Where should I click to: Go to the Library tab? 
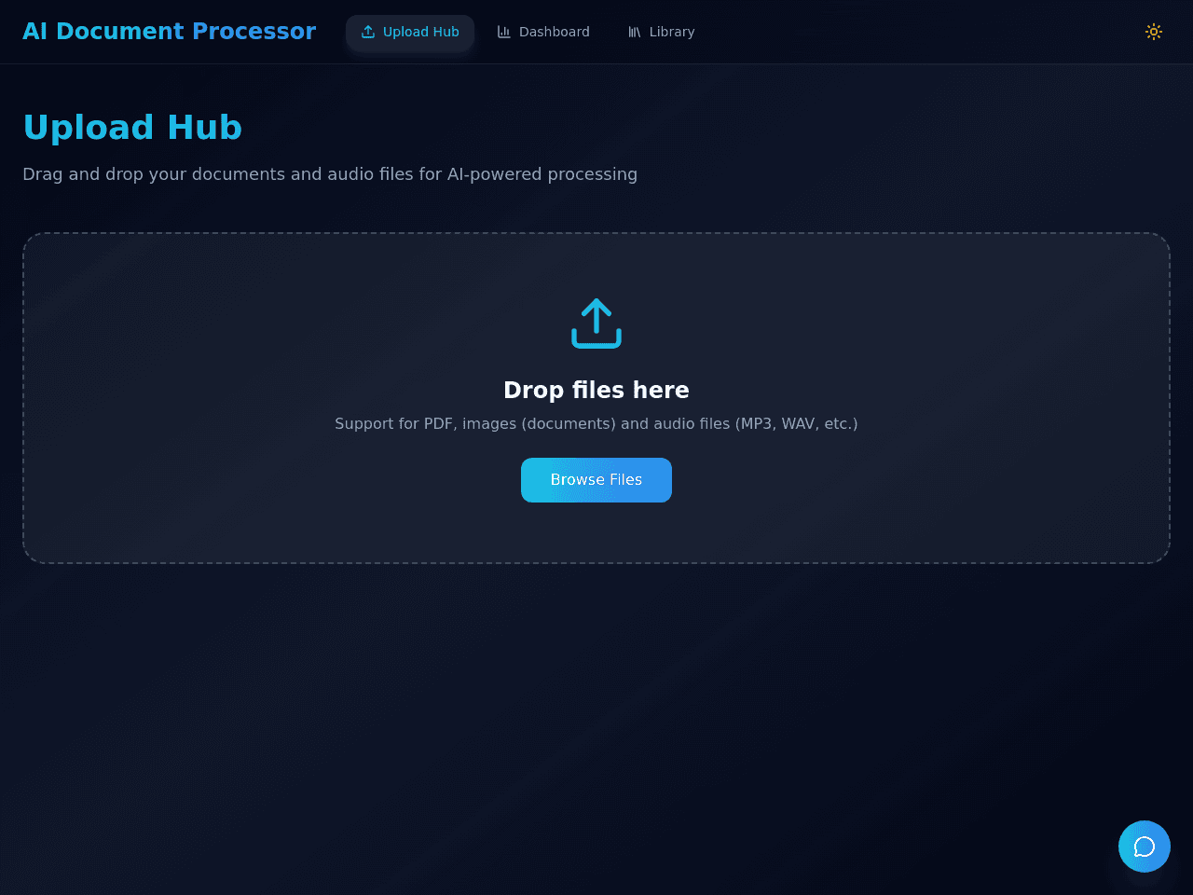[x=661, y=32]
